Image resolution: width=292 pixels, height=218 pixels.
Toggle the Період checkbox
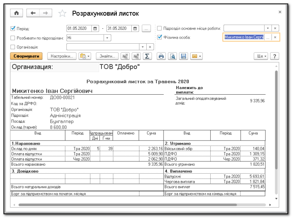tap(13, 28)
